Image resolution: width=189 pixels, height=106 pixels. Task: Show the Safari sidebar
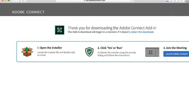pos(23,1)
